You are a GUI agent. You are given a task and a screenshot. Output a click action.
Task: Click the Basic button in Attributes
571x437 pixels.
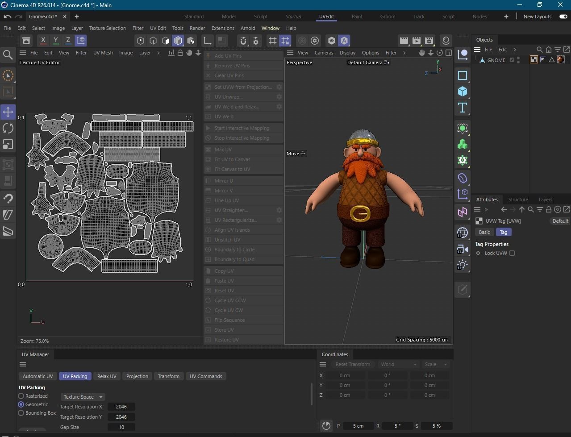pyautogui.click(x=484, y=232)
